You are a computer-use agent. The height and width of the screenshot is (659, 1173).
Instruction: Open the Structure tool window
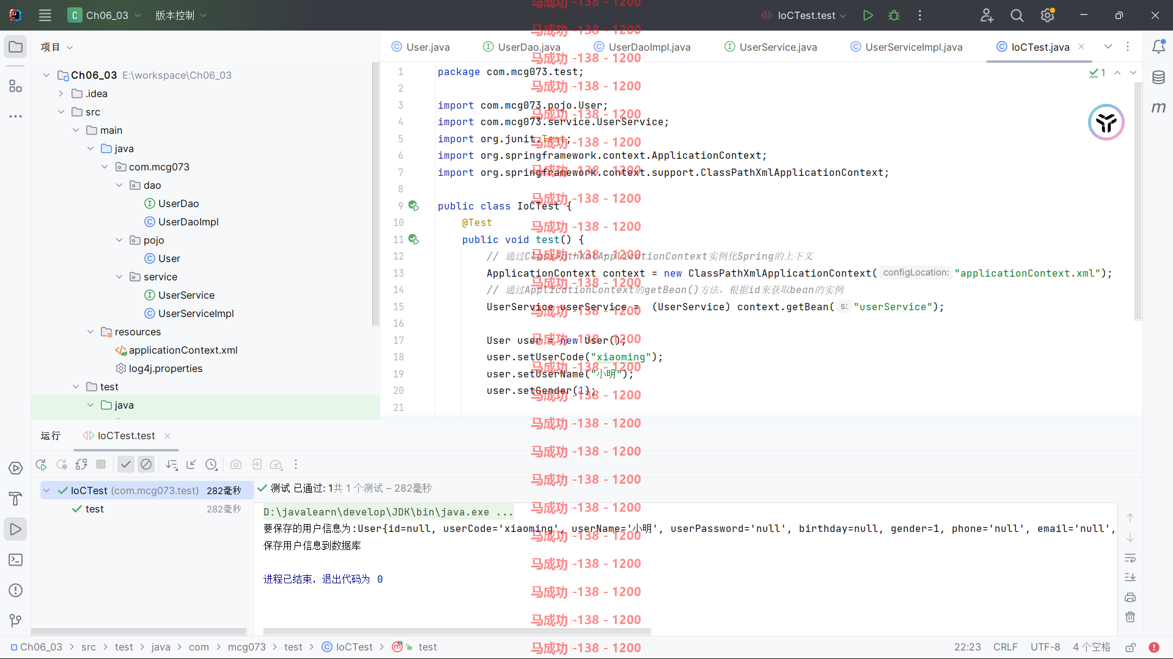[x=15, y=86]
